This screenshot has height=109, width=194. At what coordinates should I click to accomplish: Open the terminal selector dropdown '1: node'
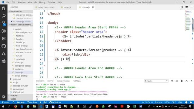tap(156, 81)
